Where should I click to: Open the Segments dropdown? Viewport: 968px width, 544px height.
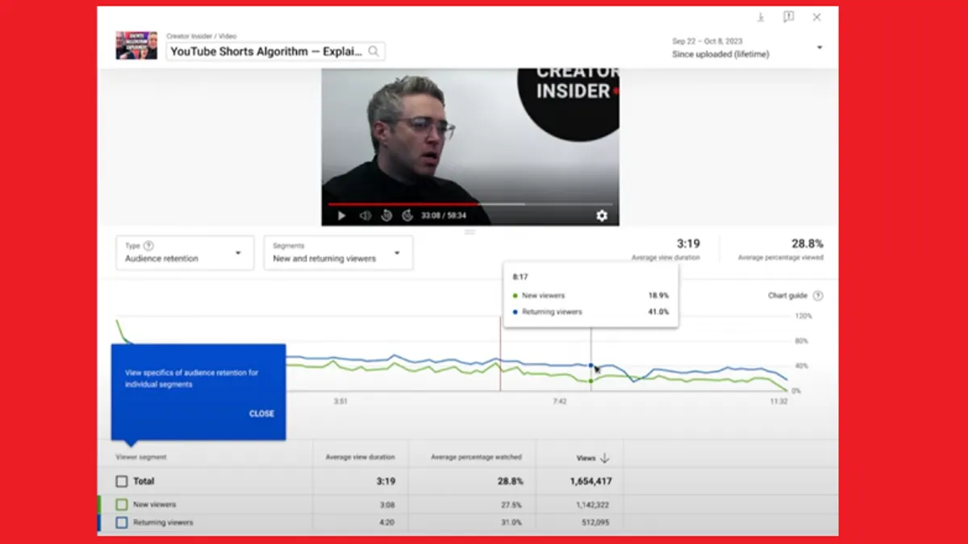coord(338,252)
